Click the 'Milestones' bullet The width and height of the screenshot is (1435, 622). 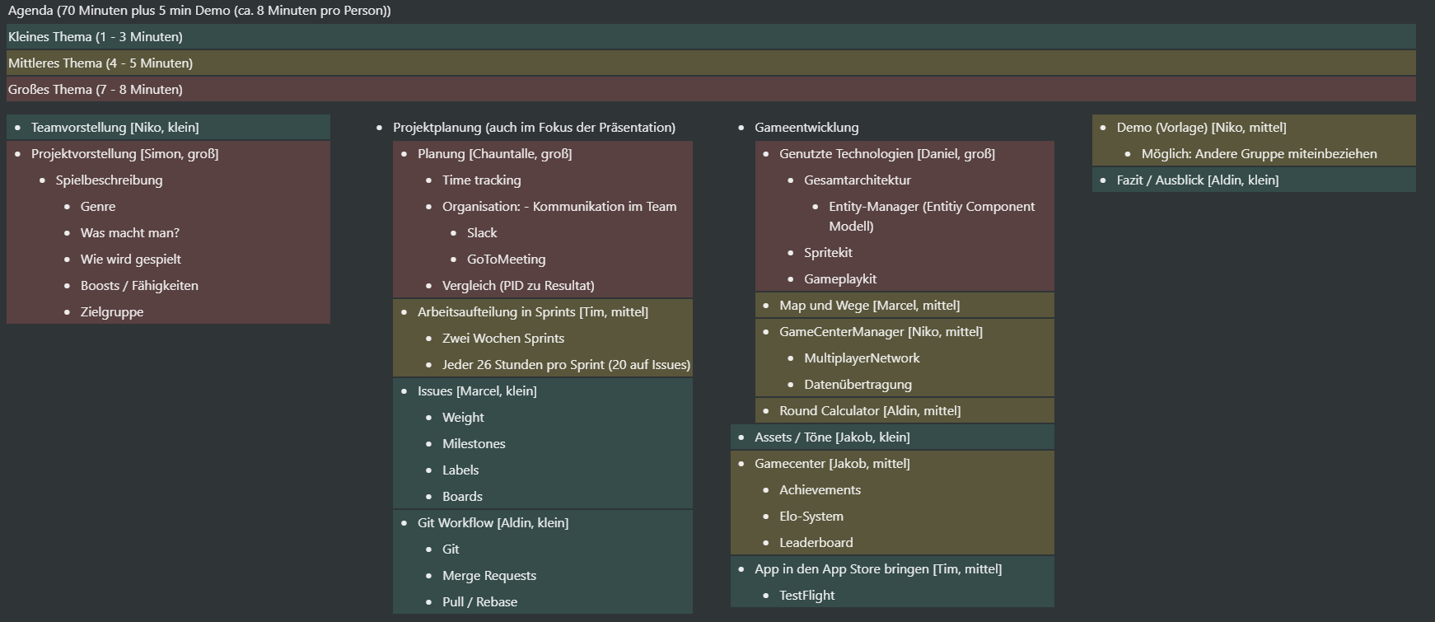pos(474,444)
